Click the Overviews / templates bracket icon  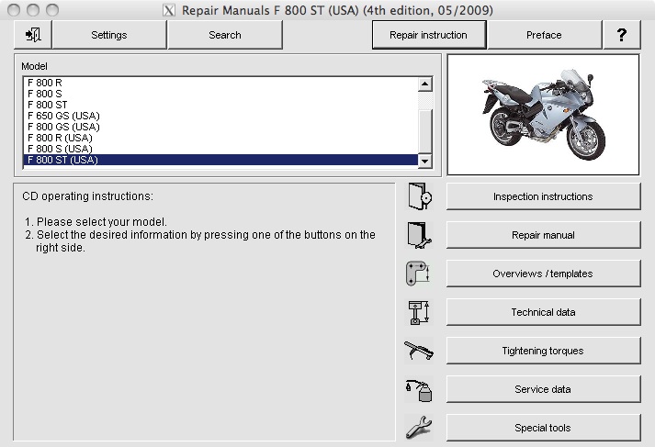click(x=418, y=274)
